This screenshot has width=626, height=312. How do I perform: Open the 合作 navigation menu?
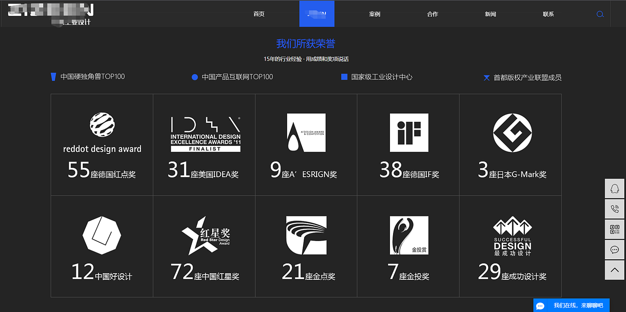[432, 14]
